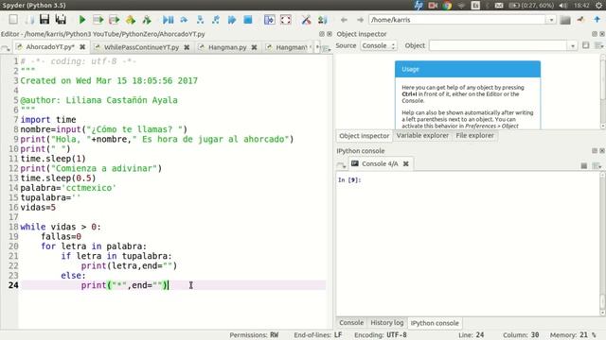Select the Console tab at bottom
Image resolution: width=606 pixels, height=340 pixels.
pyautogui.click(x=351, y=323)
